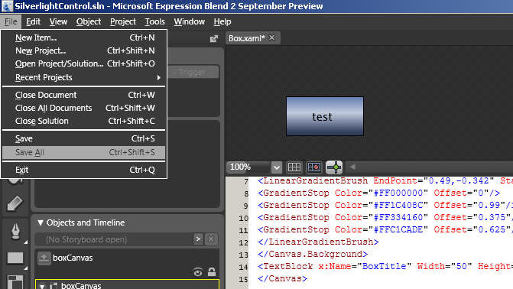
Task: Click the No Storyboard open field
Action: [x=113, y=239]
